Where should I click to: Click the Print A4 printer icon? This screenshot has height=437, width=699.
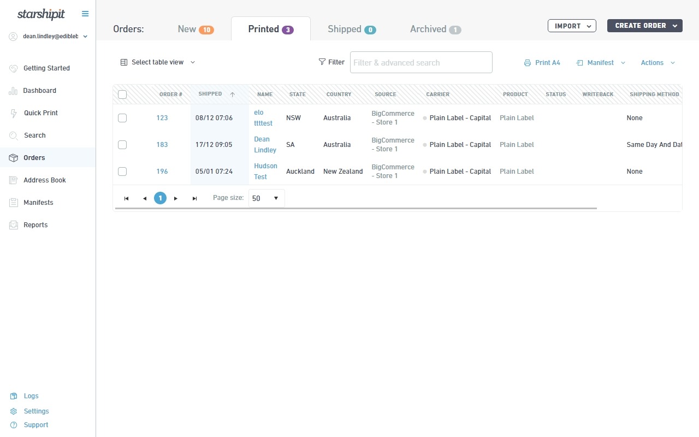[528, 63]
